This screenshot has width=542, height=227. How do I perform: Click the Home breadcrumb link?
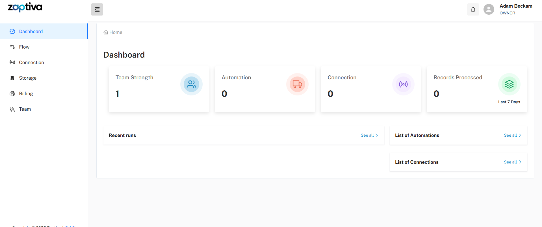[x=116, y=32]
